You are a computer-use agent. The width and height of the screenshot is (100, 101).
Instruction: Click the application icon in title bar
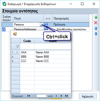pos(4,4)
